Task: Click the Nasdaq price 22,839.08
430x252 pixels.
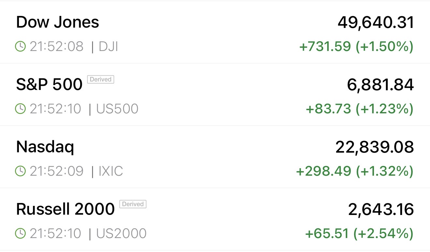Action: pyautogui.click(x=375, y=147)
